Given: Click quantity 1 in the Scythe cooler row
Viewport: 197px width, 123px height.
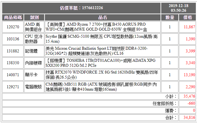Looking at the screenshot, I should pyautogui.click(x=170, y=39).
